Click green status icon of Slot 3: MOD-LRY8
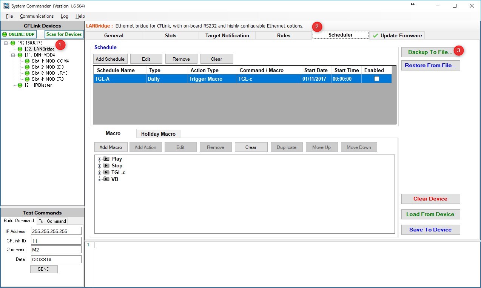Viewport: 481px width, 288px height. [27, 73]
